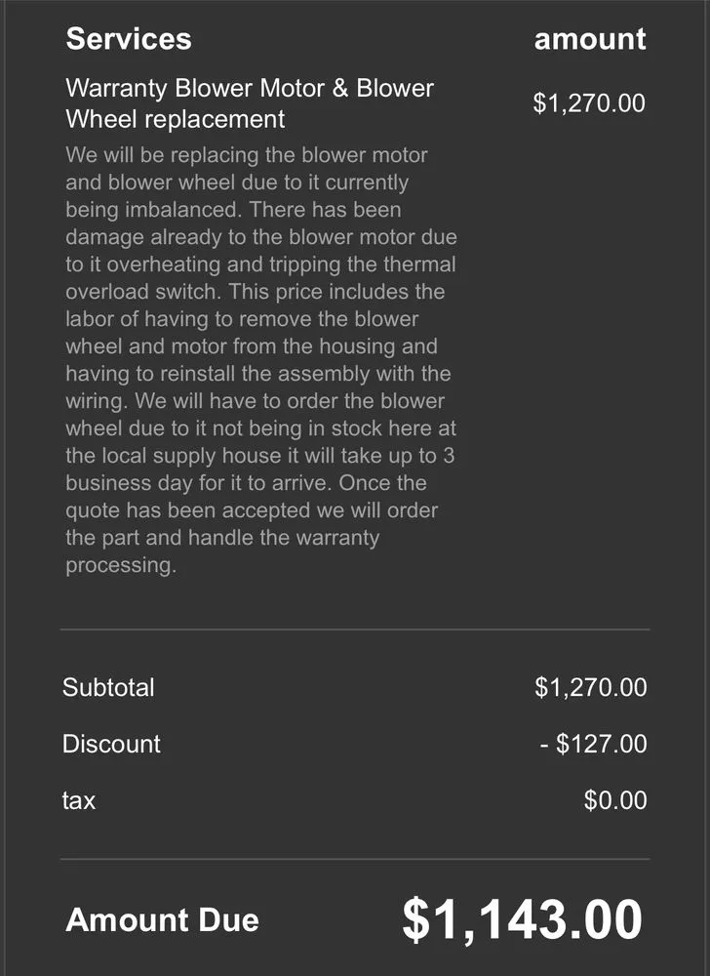
Task: Click the service price beside Warranty Blower Motor
Action: coord(588,103)
